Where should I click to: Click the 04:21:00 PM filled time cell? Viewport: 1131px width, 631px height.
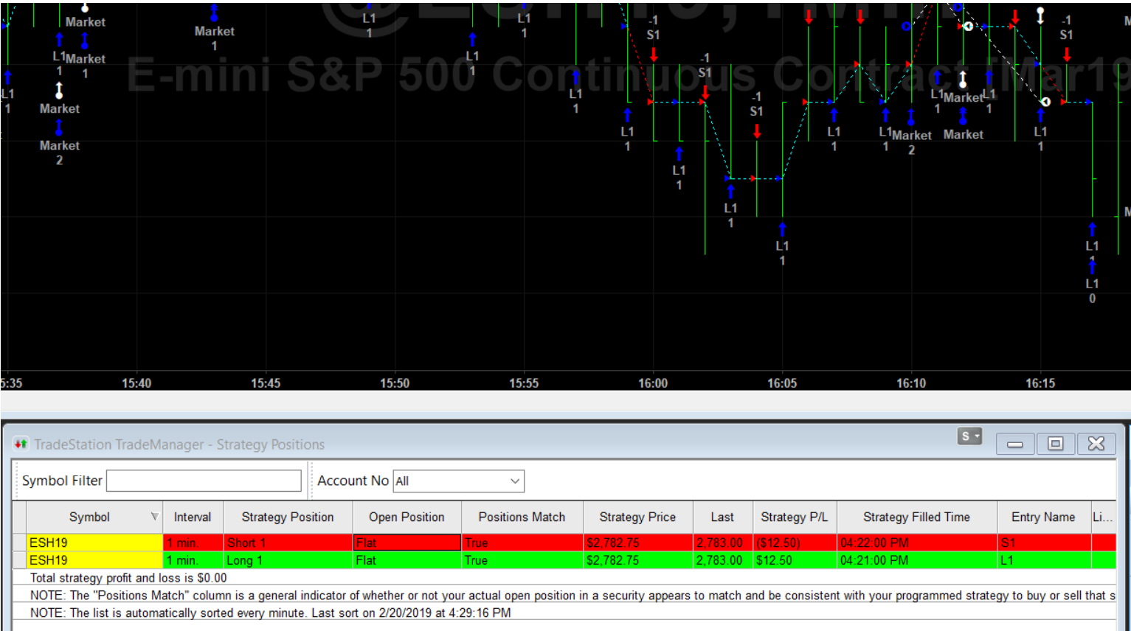(x=916, y=560)
